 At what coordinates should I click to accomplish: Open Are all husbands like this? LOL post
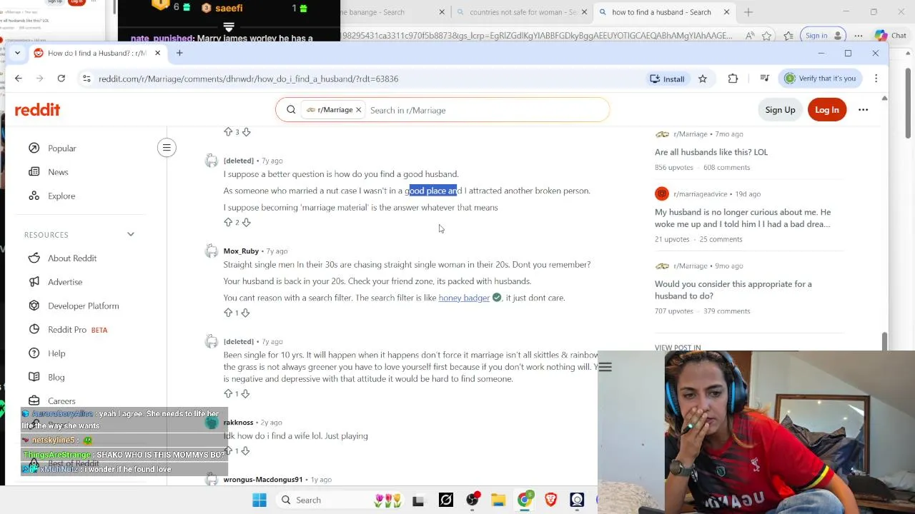pyautogui.click(x=711, y=152)
